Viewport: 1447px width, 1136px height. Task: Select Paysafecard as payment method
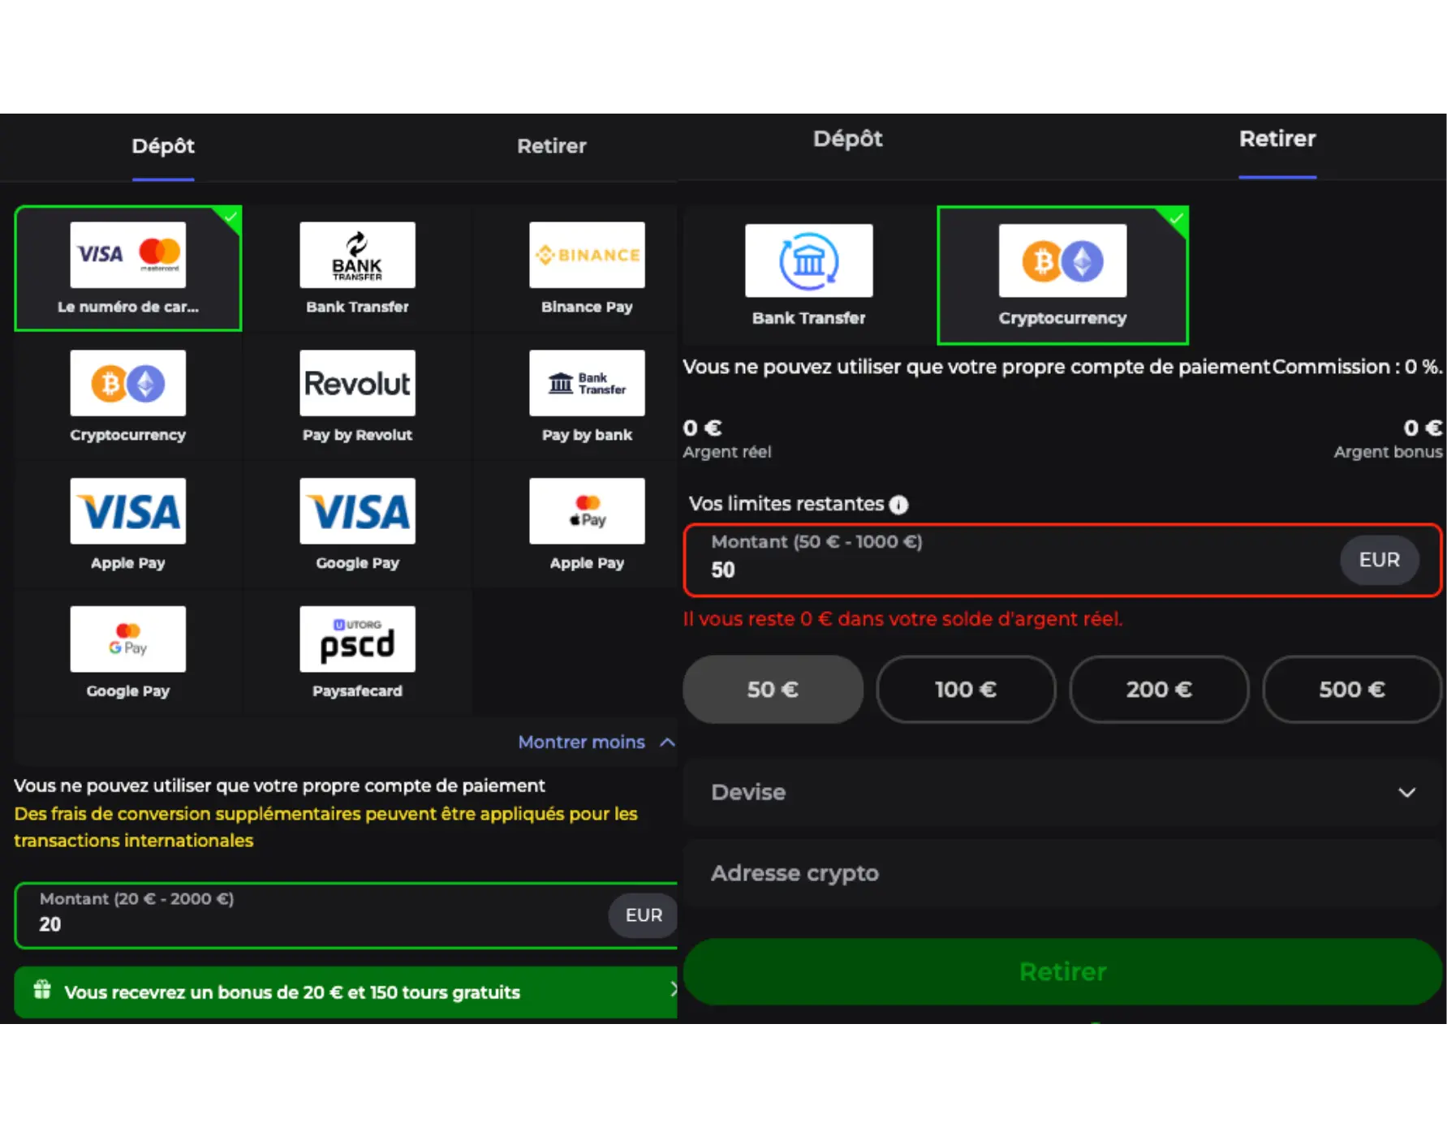coord(357,653)
